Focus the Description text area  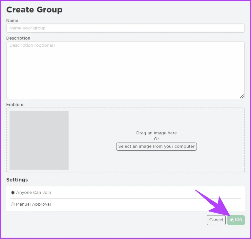click(x=125, y=70)
